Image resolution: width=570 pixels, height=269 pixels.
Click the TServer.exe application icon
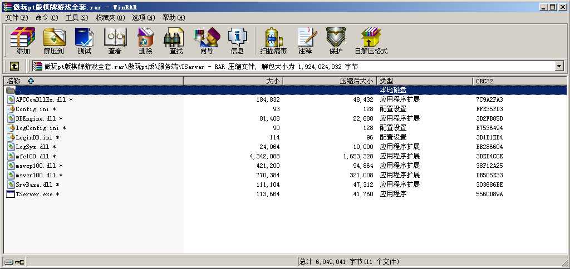click(11, 194)
